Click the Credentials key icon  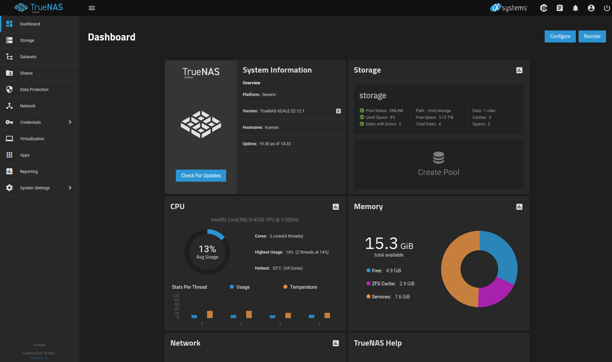9,122
